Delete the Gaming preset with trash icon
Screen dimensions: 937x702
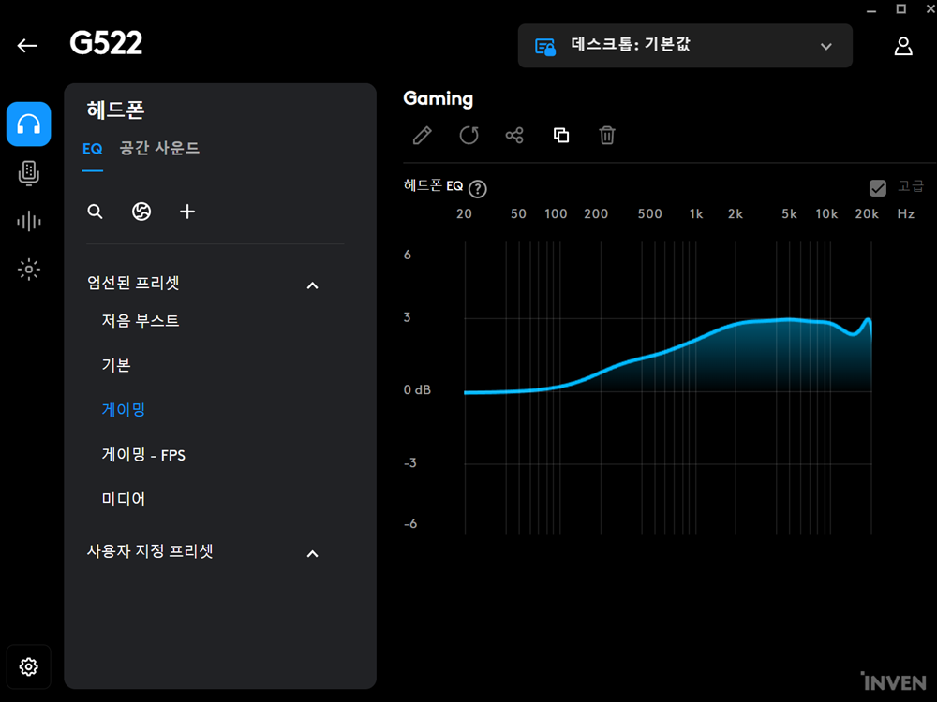[x=607, y=136]
